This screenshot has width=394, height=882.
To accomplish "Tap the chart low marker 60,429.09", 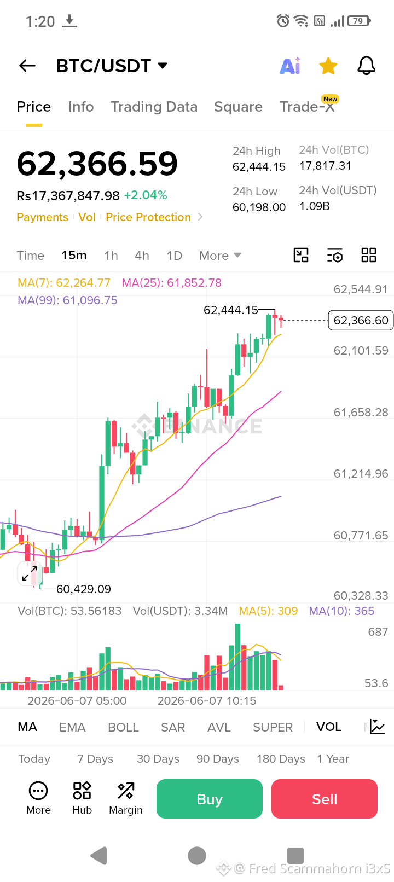I will [x=84, y=589].
